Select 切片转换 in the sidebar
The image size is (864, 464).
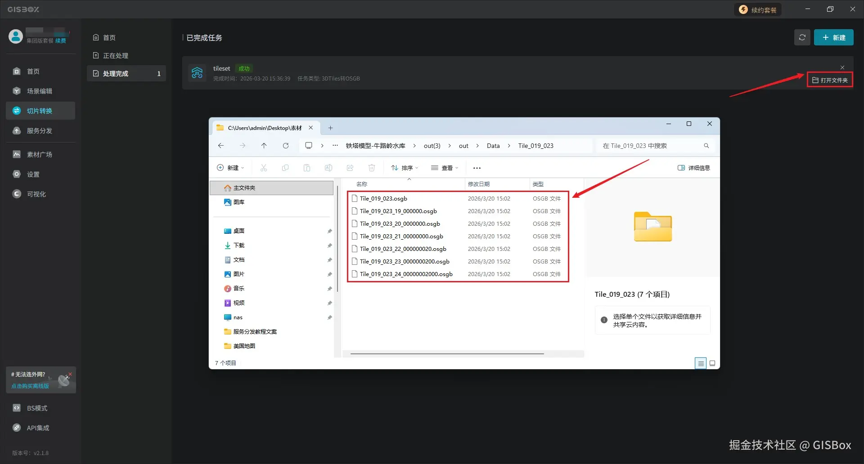40,111
